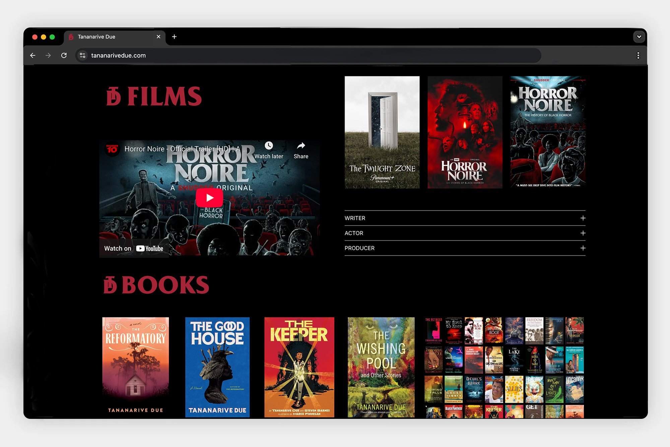The height and width of the screenshot is (447, 670).
Task: Click the Watch later clock icon
Action: tap(269, 146)
